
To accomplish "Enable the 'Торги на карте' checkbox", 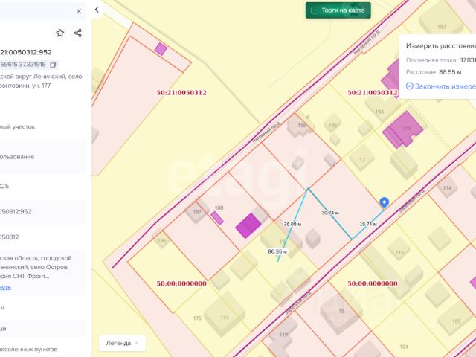I will point(315,10).
